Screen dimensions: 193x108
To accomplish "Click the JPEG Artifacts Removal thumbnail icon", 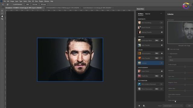I will pos(139,84).
